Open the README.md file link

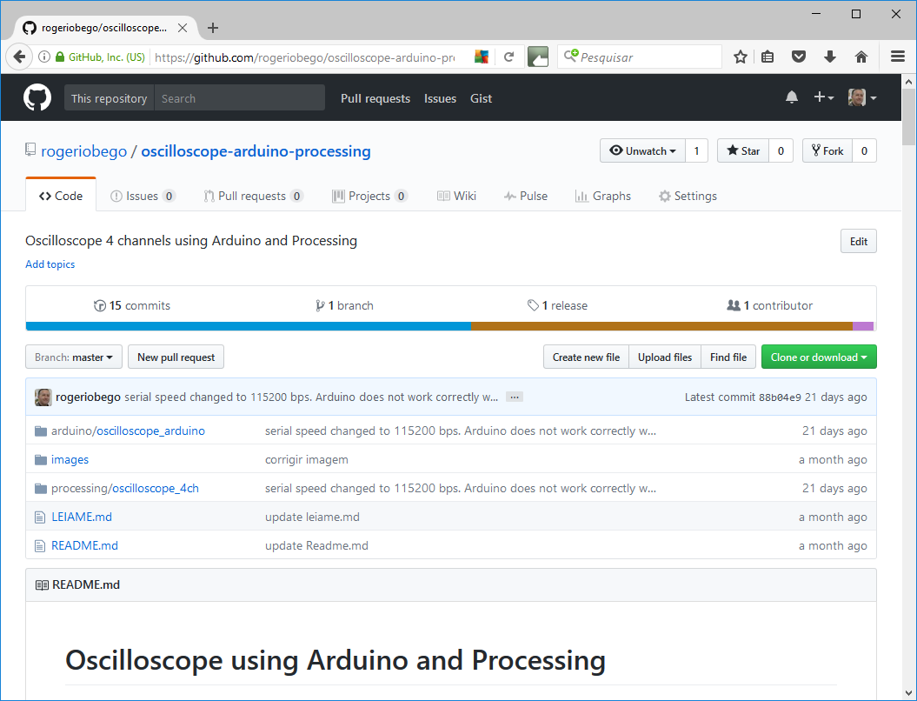click(84, 545)
